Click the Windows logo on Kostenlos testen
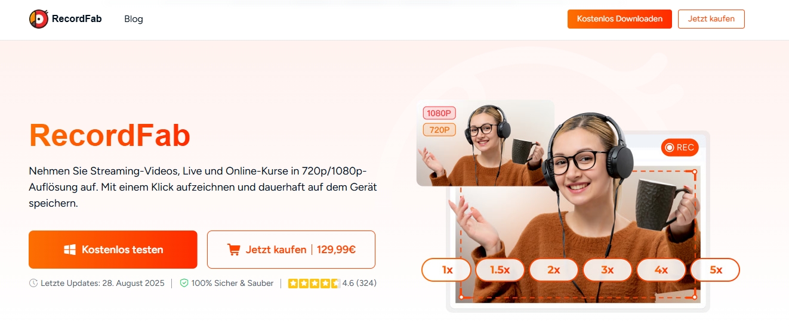Screen dimensions: 789x330 (x=70, y=250)
